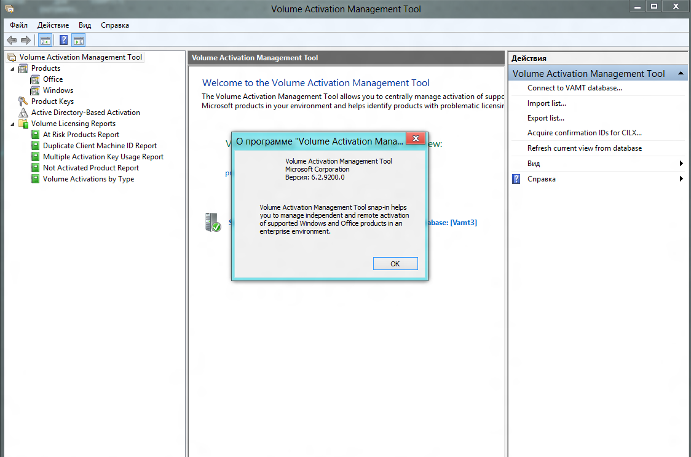Close the About dialog with red X
Viewport: 691px width, 457px height.
pyautogui.click(x=416, y=140)
